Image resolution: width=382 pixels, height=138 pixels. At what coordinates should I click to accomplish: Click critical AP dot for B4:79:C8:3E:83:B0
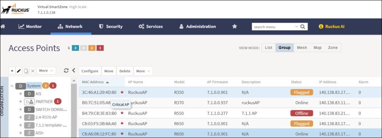pyautogui.click(x=122, y=113)
